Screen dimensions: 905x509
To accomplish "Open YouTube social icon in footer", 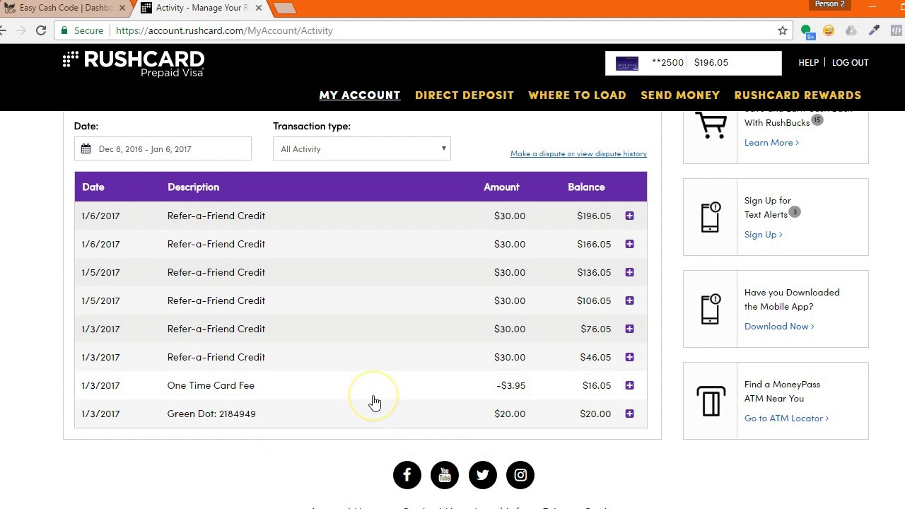I will pyautogui.click(x=445, y=475).
